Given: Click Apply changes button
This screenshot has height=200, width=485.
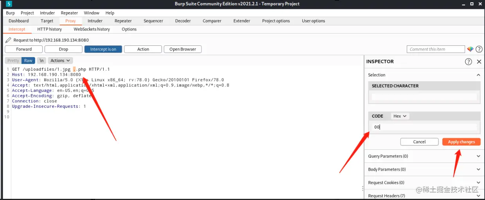Looking at the screenshot, I should (x=462, y=142).
